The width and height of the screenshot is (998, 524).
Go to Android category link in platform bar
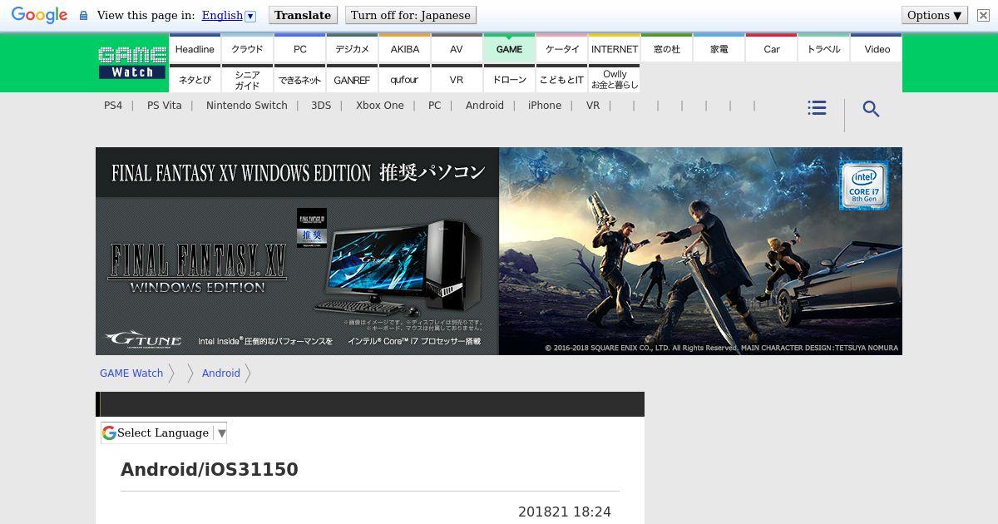pos(485,106)
